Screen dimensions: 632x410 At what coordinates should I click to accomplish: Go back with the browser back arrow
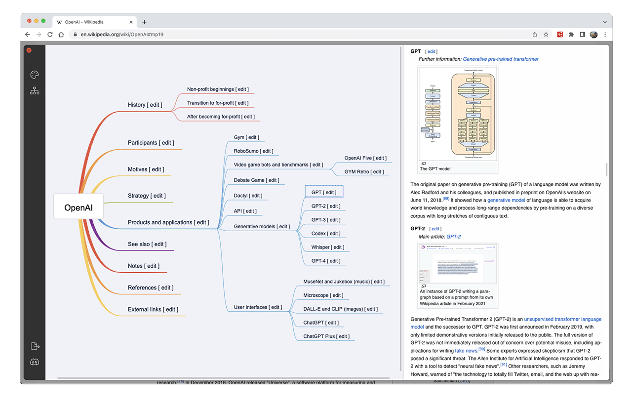[28, 35]
